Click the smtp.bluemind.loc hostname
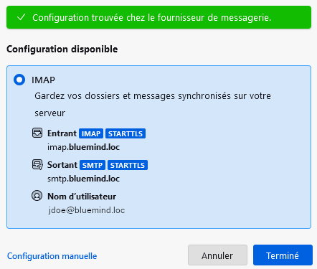317x269 pixels. (x=83, y=179)
